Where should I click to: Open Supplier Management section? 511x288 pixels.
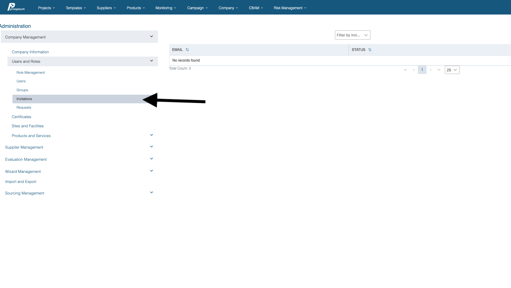point(24,147)
